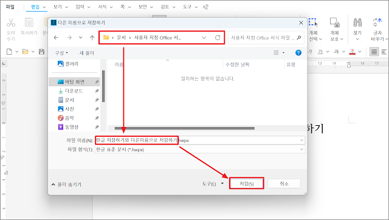Open the 검토 menu
This screenshot has width=389, height=220.
tap(165, 7)
